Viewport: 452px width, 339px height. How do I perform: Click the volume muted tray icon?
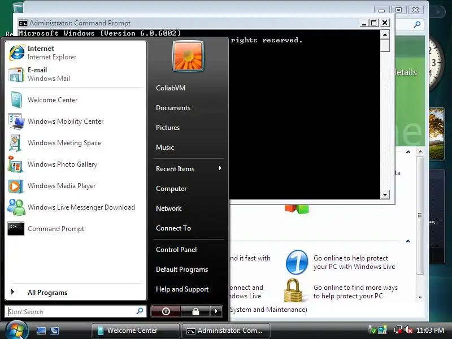408,330
